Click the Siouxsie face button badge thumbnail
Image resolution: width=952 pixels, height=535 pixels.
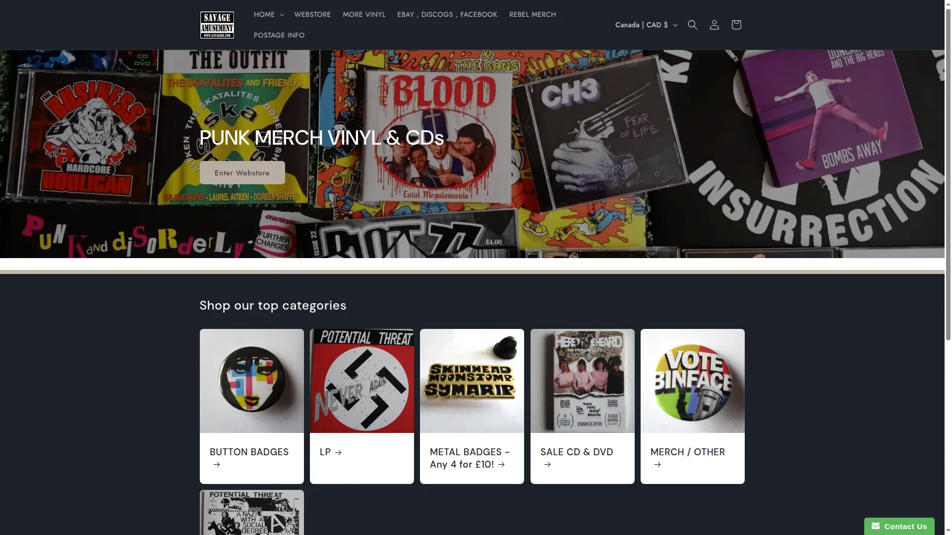[x=252, y=381]
